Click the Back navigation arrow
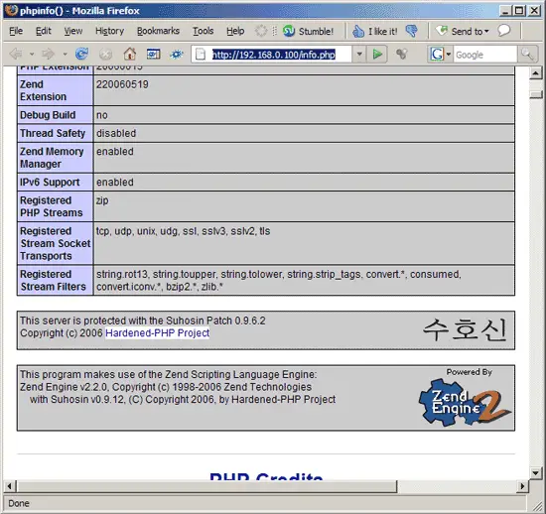The image size is (546, 514). 16,54
